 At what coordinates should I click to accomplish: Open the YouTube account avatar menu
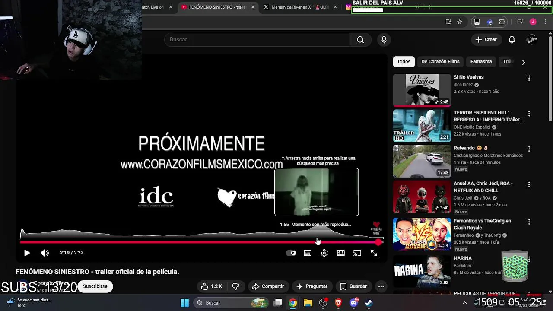tap(531, 40)
